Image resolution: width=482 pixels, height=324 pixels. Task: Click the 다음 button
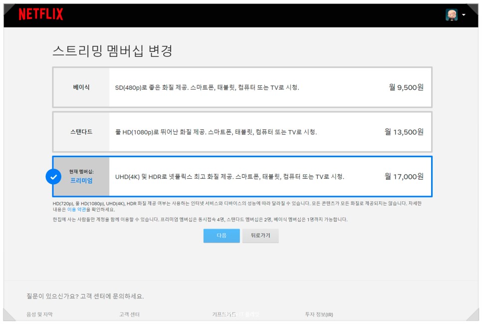(x=222, y=236)
